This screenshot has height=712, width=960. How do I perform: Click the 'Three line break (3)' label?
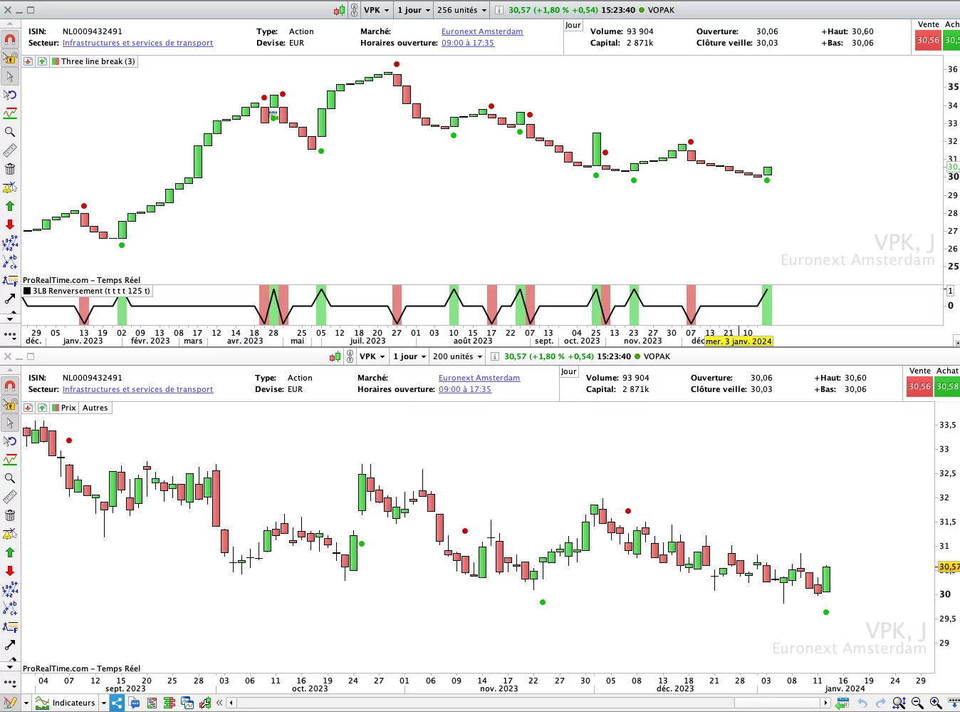[x=98, y=61]
